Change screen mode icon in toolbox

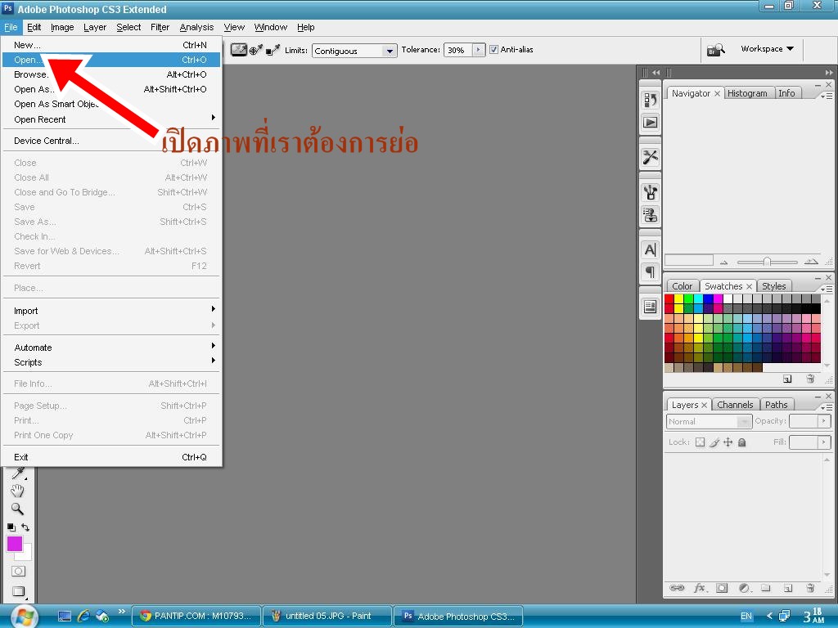[18, 591]
